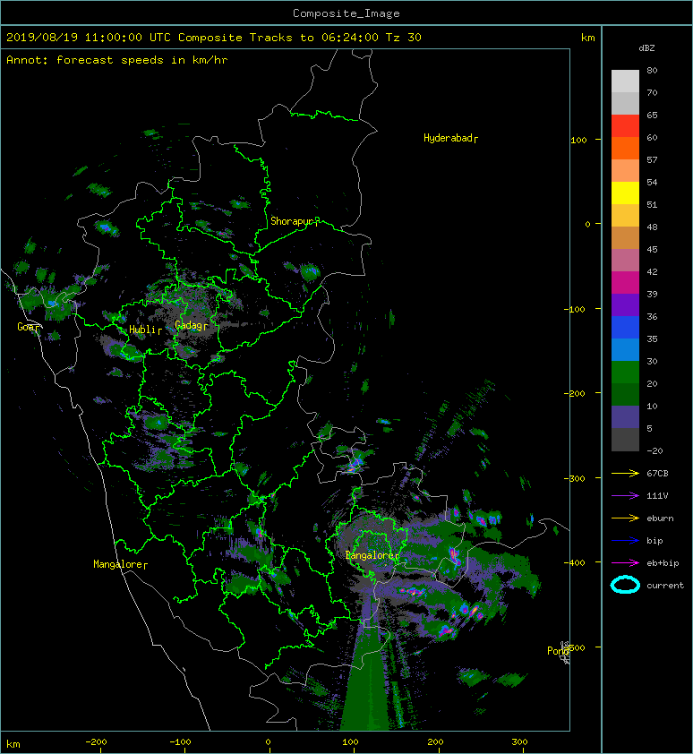Select the Pond city label
This screenshot has width=693, height=754.
558,651
